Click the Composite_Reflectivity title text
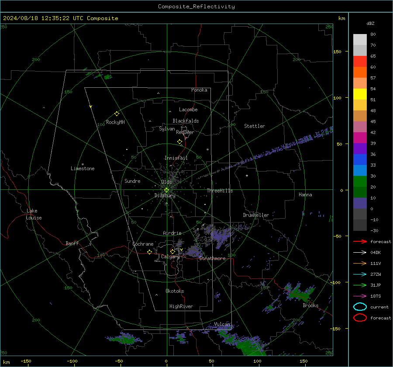The width and height of the screenshot is (393, 367). 196,7
